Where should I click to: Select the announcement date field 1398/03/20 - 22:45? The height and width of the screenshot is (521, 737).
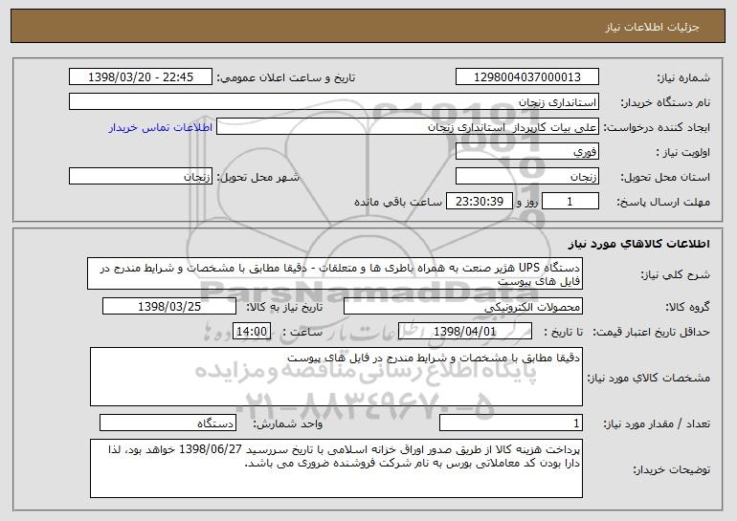141,77
